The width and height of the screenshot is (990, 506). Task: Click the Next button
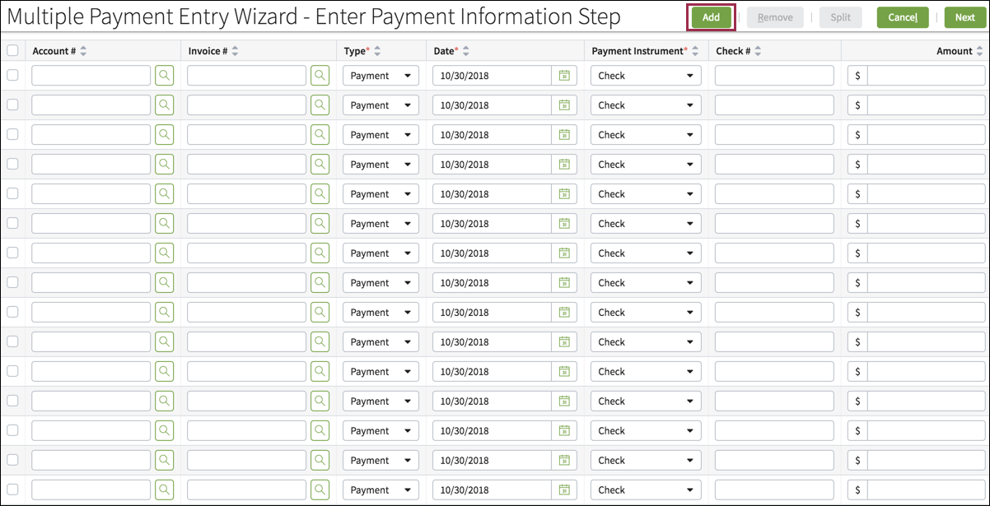coord(964,16)
